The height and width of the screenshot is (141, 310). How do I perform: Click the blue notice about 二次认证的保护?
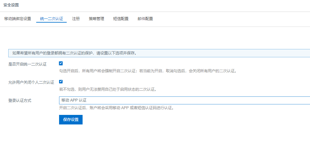pyautogui.click(x=159, y=53)
